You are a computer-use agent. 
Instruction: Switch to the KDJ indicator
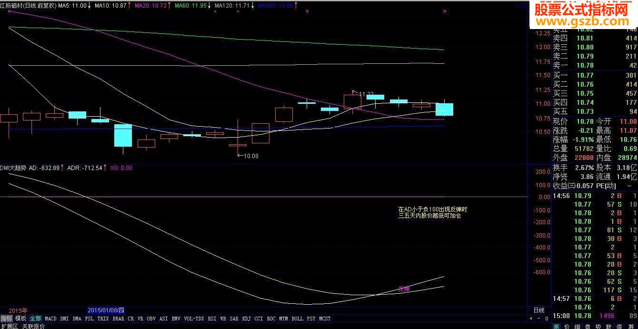pos(247,319)
